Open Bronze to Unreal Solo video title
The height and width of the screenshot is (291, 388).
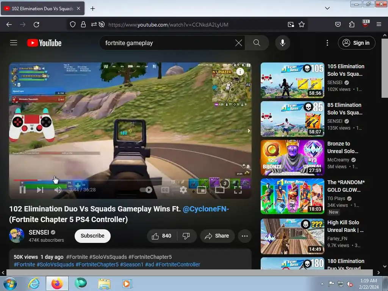[343, 147]
